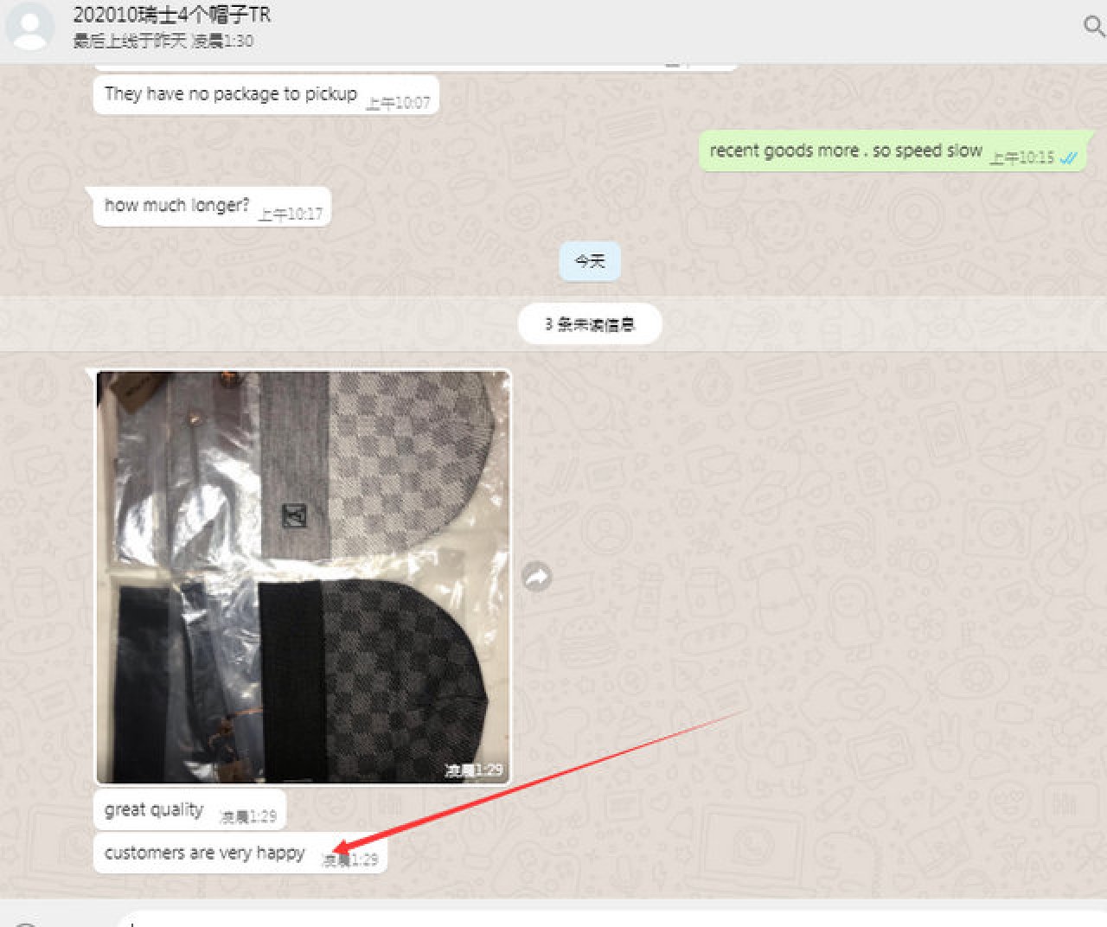This screenshot has height=927, width=1107.
Task: Open the shared beanie hats photo
Action: 303,577
